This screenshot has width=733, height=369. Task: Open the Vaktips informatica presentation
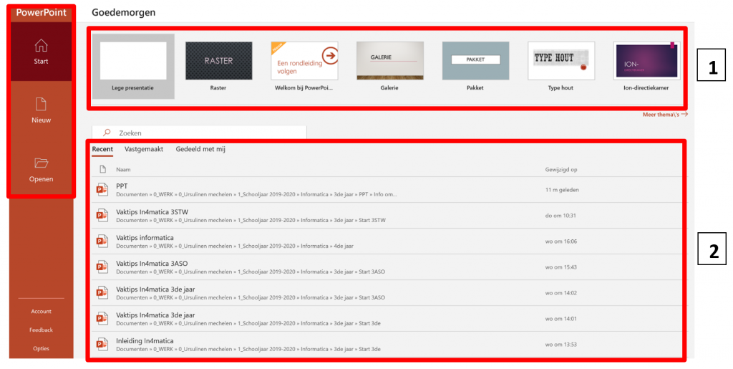coord(389,241)
